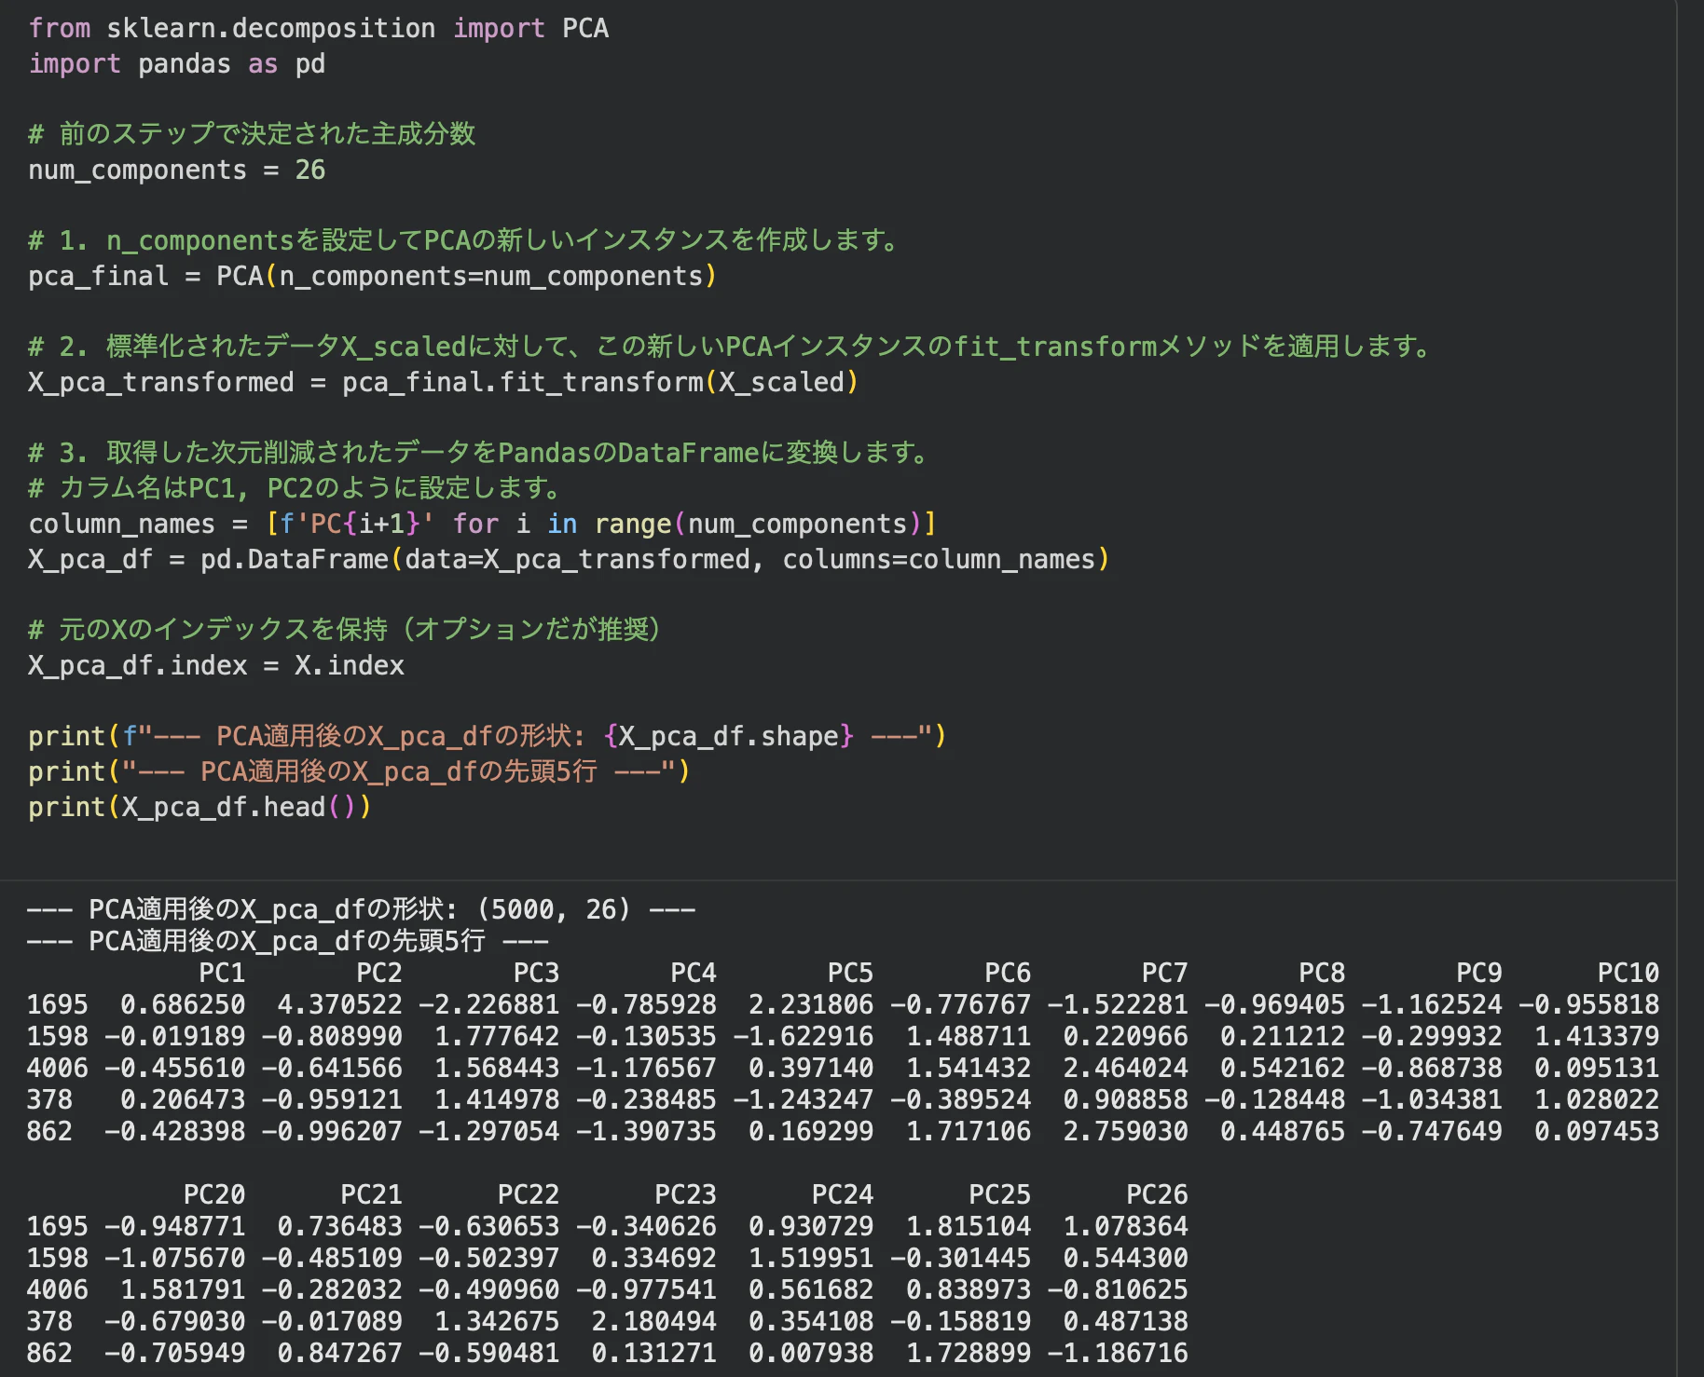
Task: Click the print line containing "{X_pca_df.shape}"
Action: click(488, 736)
